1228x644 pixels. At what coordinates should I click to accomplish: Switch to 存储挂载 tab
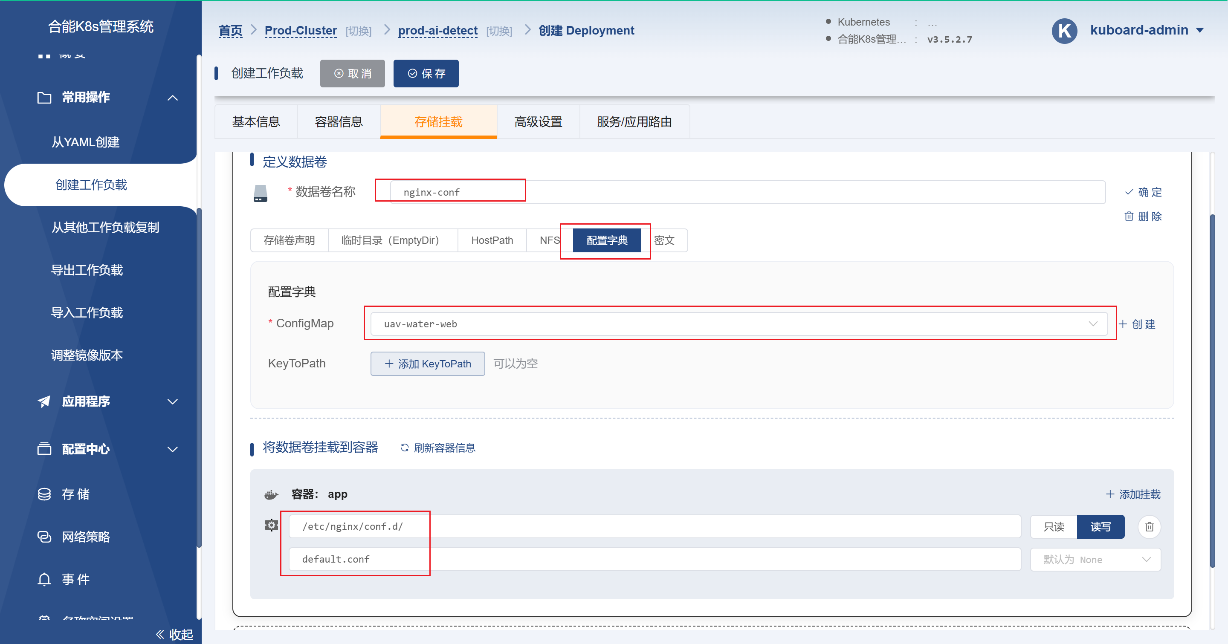pyautogui.click(x=438, y=122)
